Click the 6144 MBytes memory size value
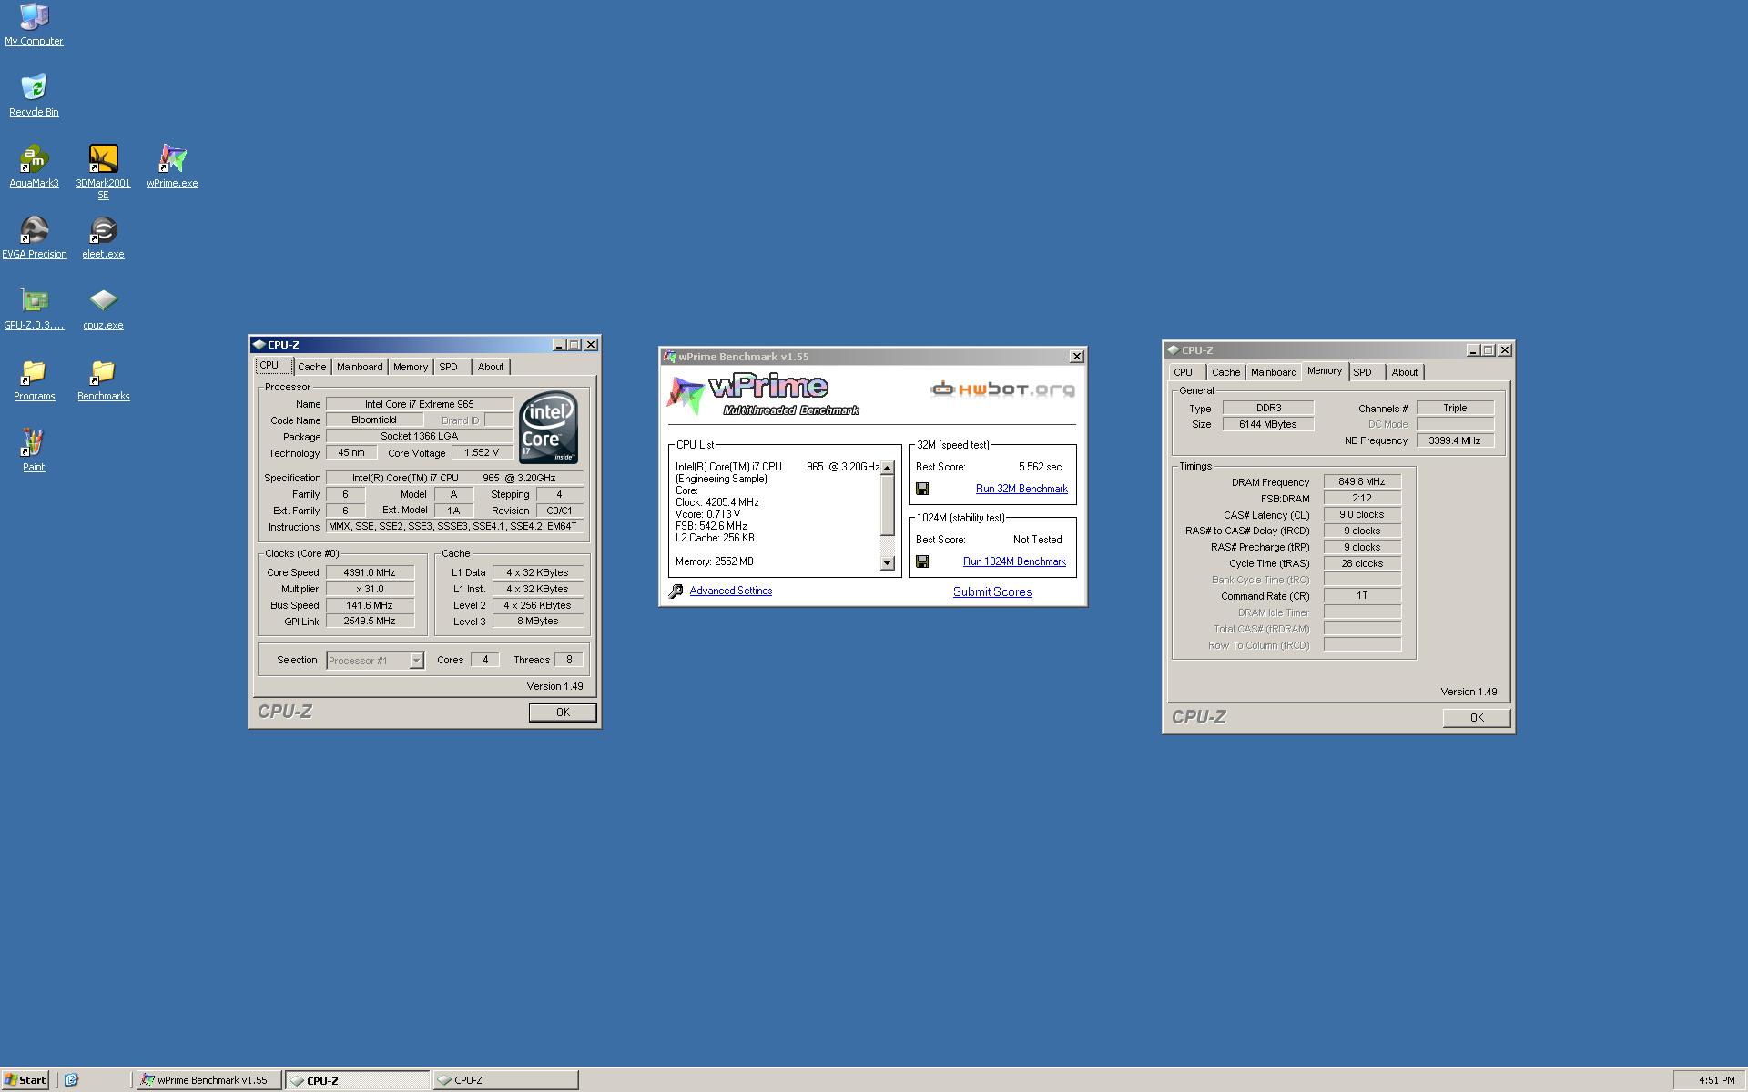The width and height of the screenshot is (1748, 1092). click(1267, 424)
